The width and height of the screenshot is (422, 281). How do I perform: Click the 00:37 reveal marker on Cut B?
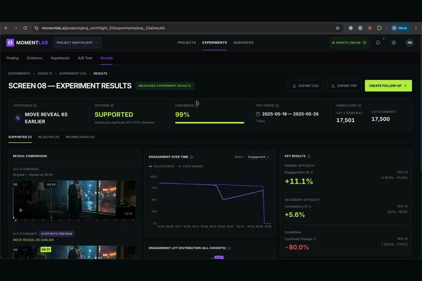[46, 250]
